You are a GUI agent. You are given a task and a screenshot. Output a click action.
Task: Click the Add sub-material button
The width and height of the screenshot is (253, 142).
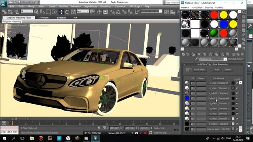tap(217, 69)
